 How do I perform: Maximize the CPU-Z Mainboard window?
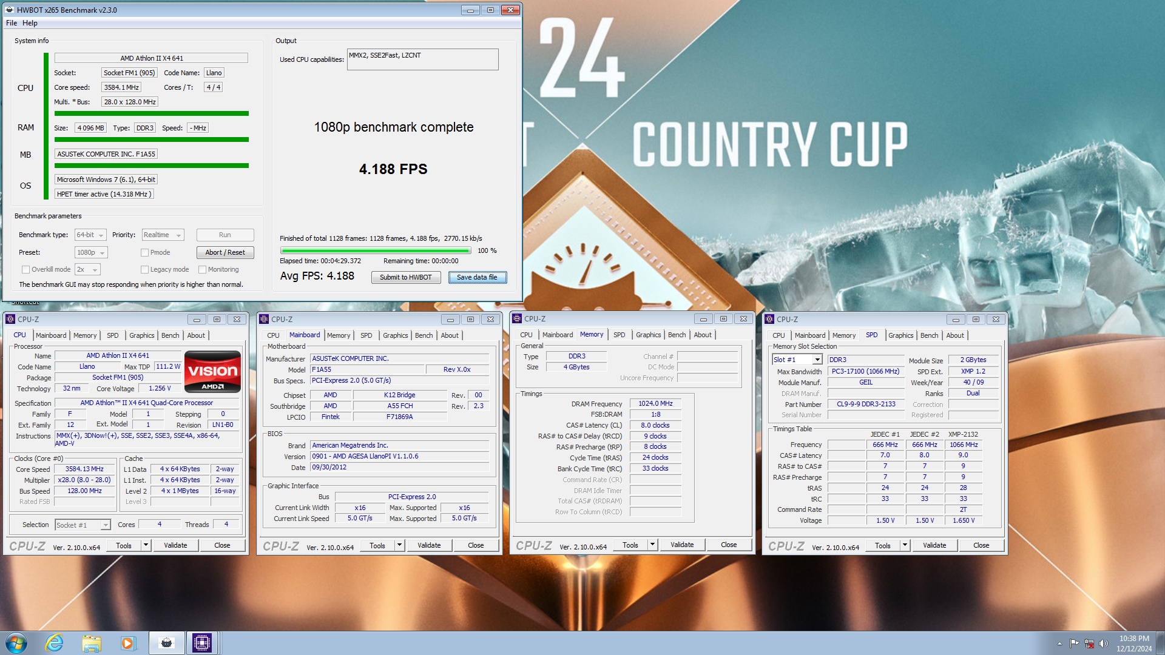(x=470, y=319)
